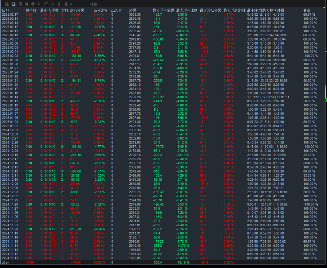
Task: Select the 币 currency tab
Action: [46, 4]
